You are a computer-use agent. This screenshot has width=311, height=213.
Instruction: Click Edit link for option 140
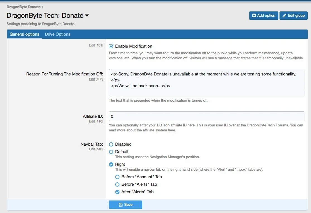point(92,149)
